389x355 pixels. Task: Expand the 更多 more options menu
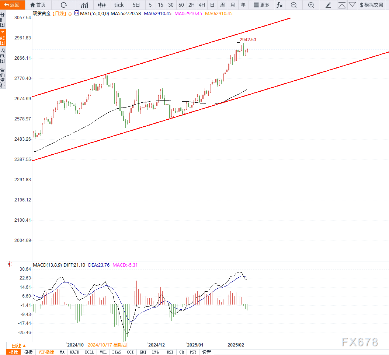pos(262,5)
